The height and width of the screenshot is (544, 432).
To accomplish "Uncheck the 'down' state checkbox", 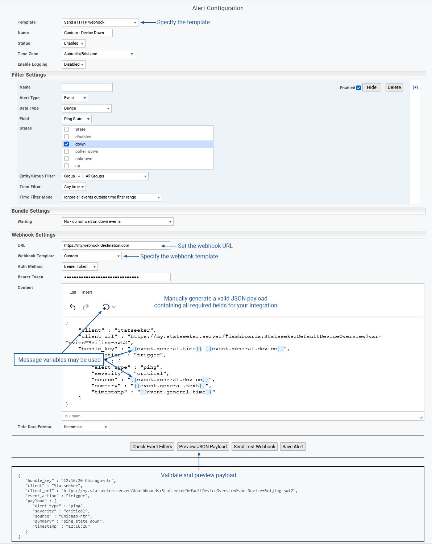I will pyautogui.click(x=67, y=144).
